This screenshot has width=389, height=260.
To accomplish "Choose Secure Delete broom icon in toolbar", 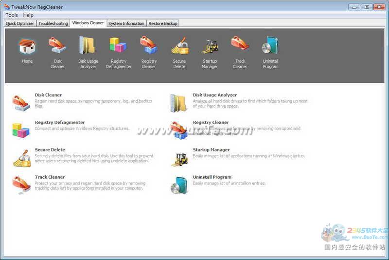I will (180, 46).
